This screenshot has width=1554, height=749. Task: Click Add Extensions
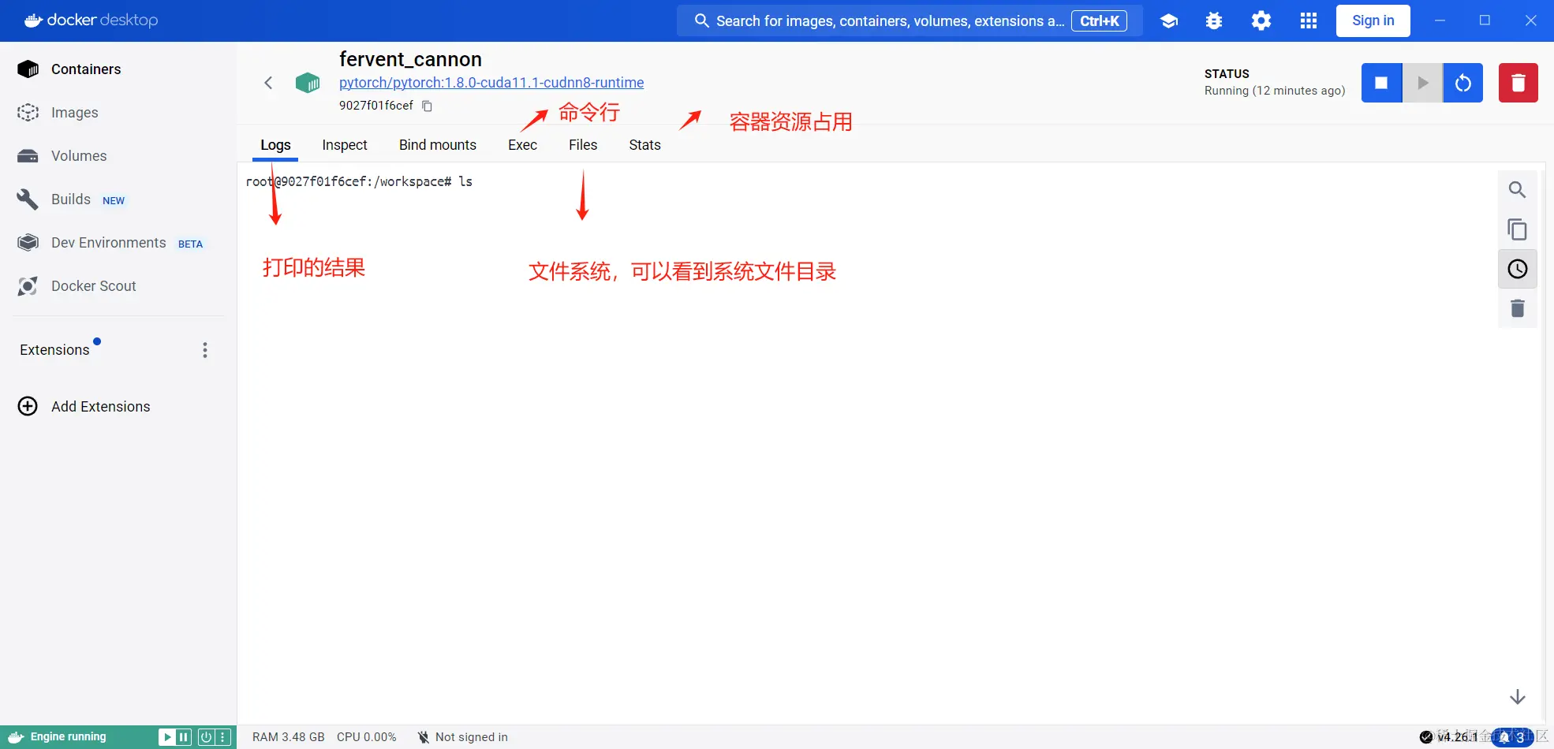(x=84, y=407)
